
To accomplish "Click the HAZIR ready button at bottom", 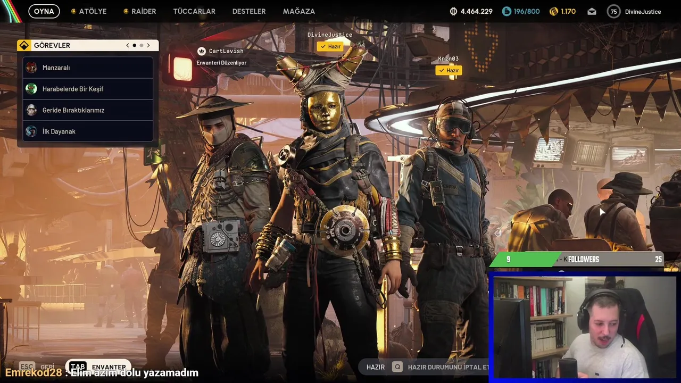I will point(376,367).
